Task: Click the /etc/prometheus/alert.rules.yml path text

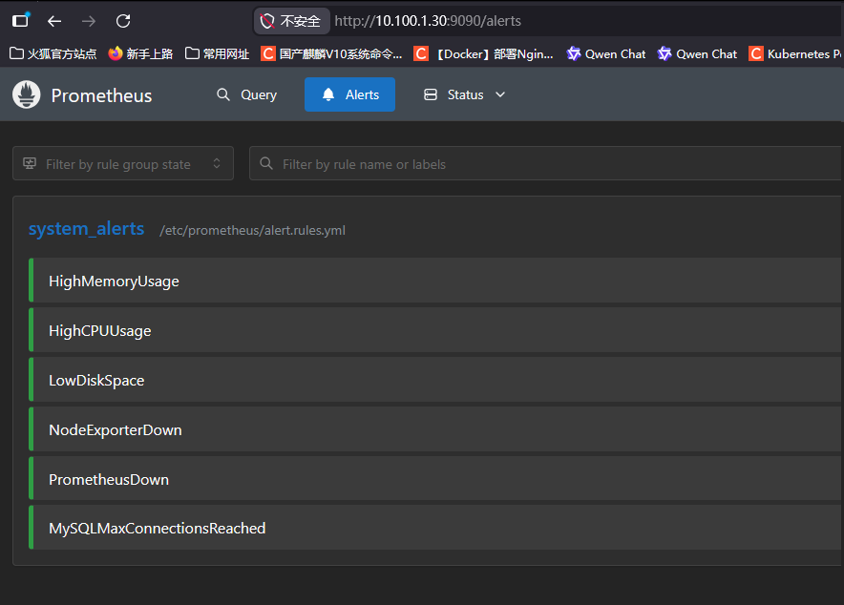Action: click(x=252, y=230)
